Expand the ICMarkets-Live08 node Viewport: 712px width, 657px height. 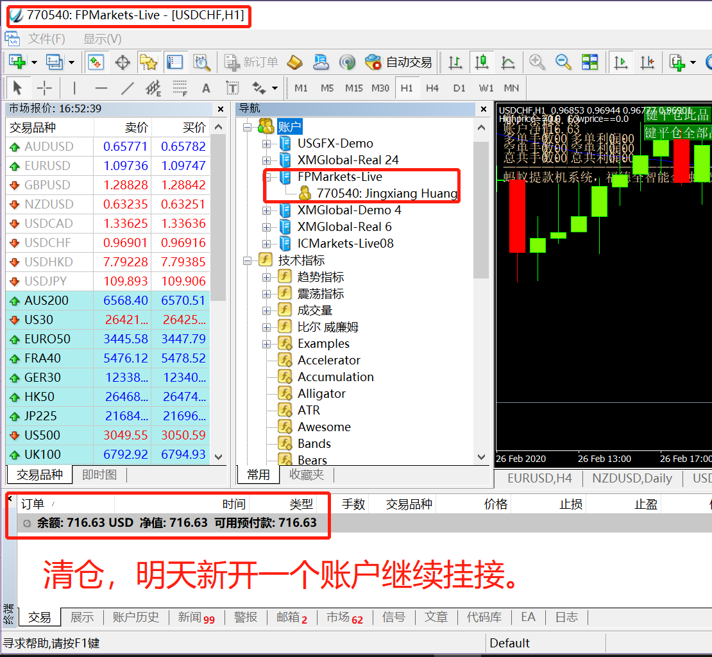[267, 244]
